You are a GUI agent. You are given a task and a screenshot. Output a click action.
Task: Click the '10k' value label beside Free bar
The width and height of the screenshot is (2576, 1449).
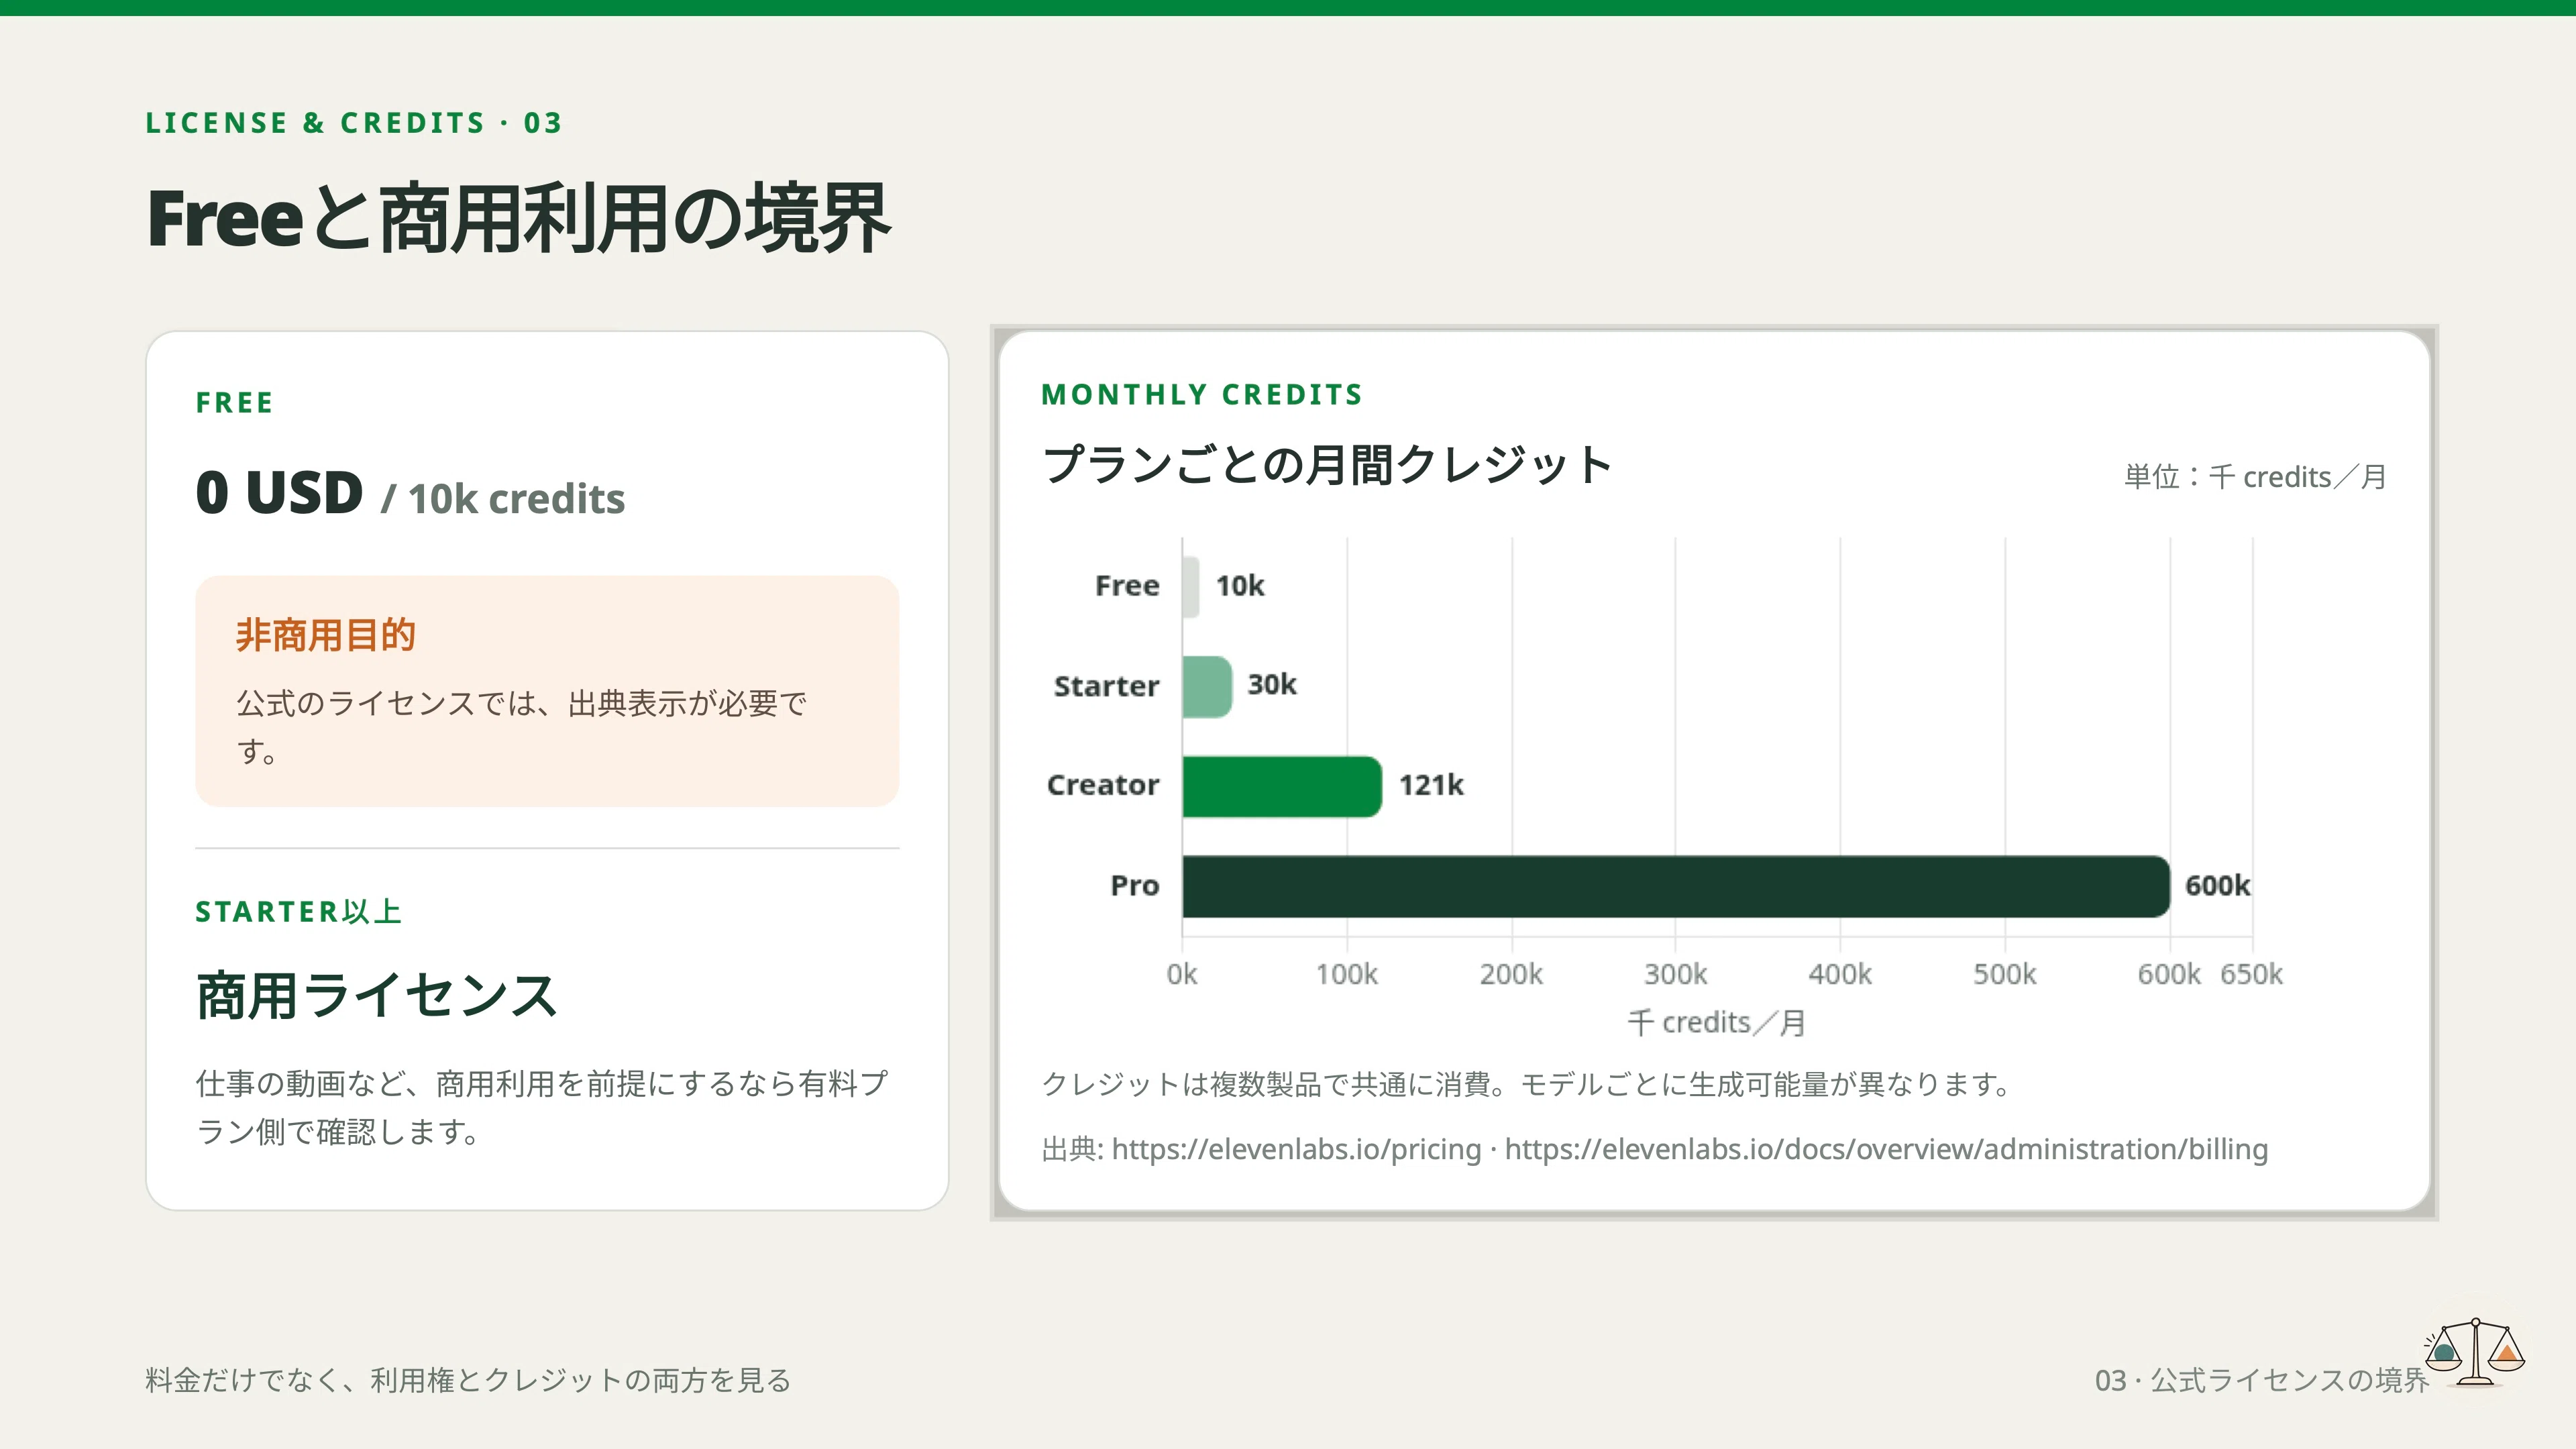pyautogui.click(x=1240, y=586)
